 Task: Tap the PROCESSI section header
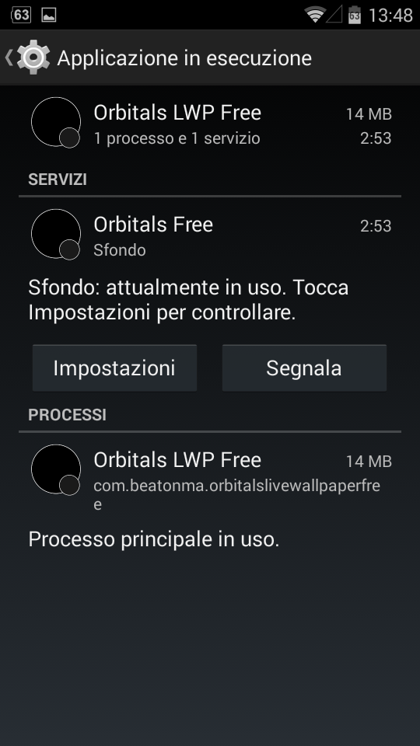pyautogui.click(x=67, y=415)
